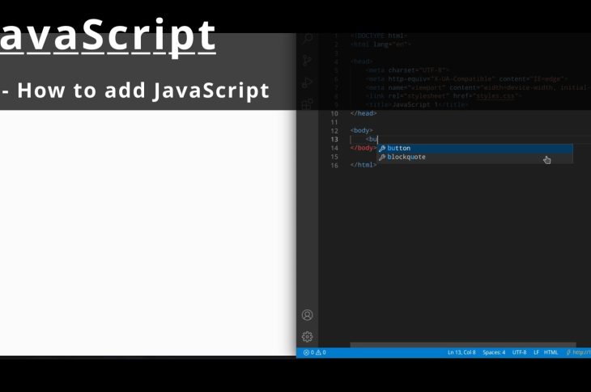Open the Extensions view
This screenshot has width=591, height=392.
[x=308, y=103]
